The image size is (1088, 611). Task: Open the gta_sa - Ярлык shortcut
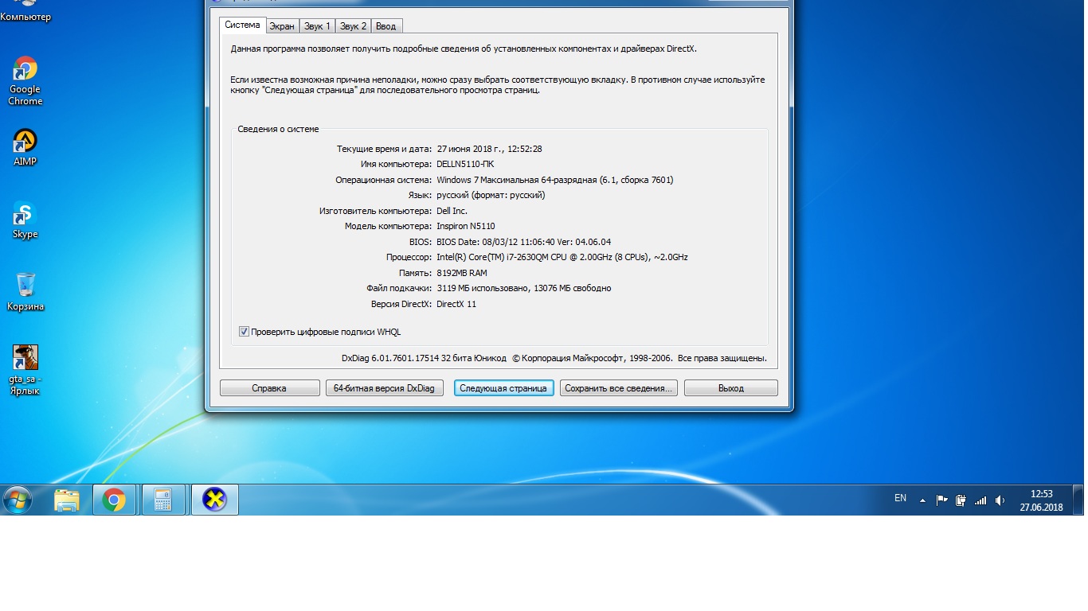(25, 370)
